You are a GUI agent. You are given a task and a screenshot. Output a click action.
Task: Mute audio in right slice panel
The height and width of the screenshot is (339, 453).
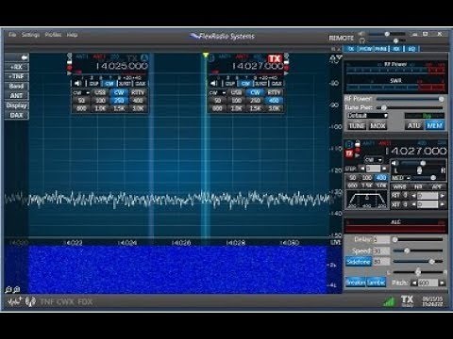[x=394, y=163]
